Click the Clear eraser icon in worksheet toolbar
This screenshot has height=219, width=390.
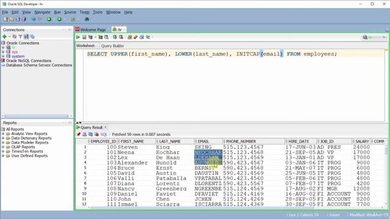tap(135, 37)
